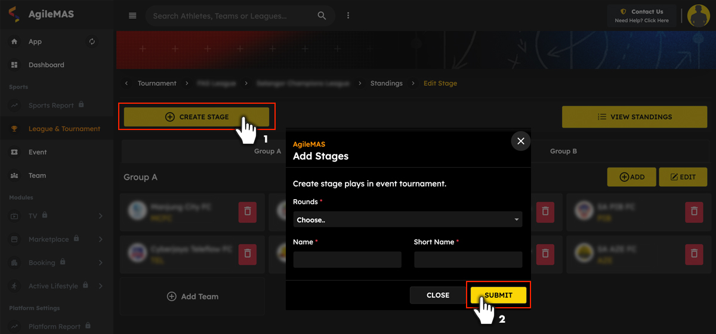Click the search magnifier icon
716x334 pixels.
coord(322,16)
